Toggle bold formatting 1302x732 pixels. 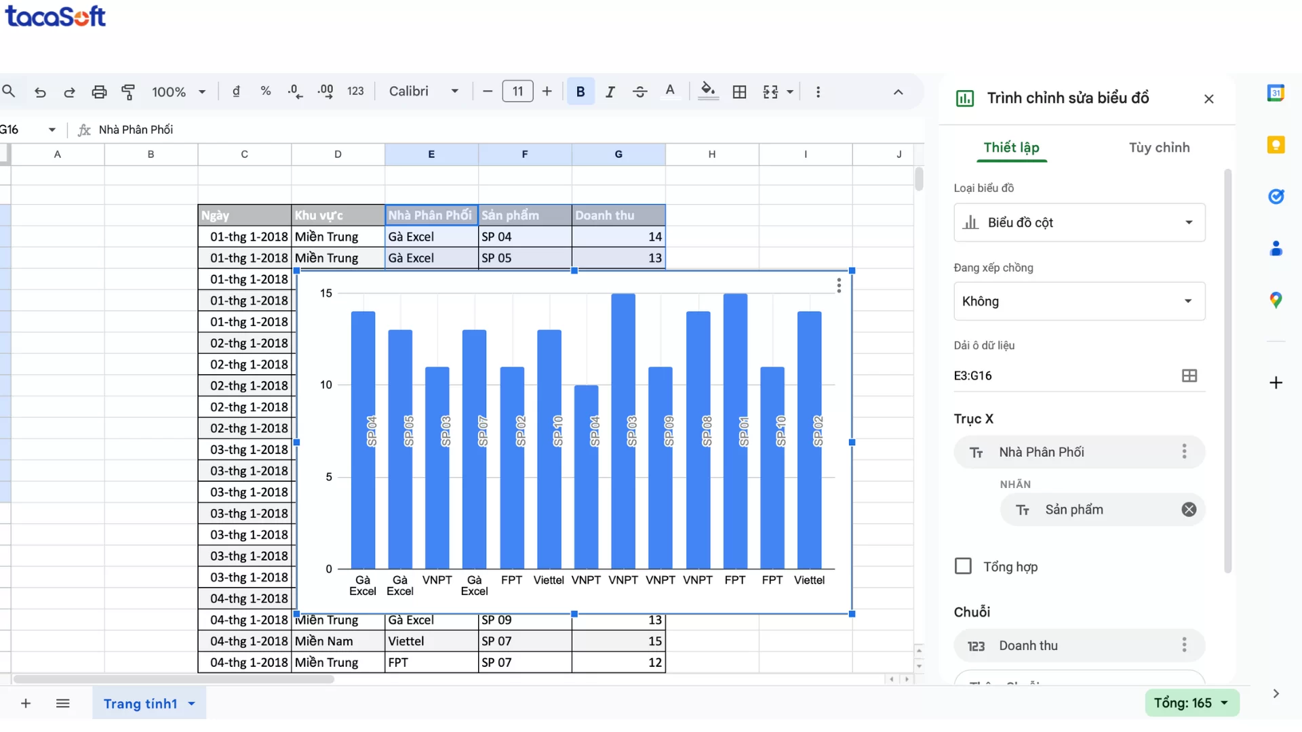(x=580, y=91)
